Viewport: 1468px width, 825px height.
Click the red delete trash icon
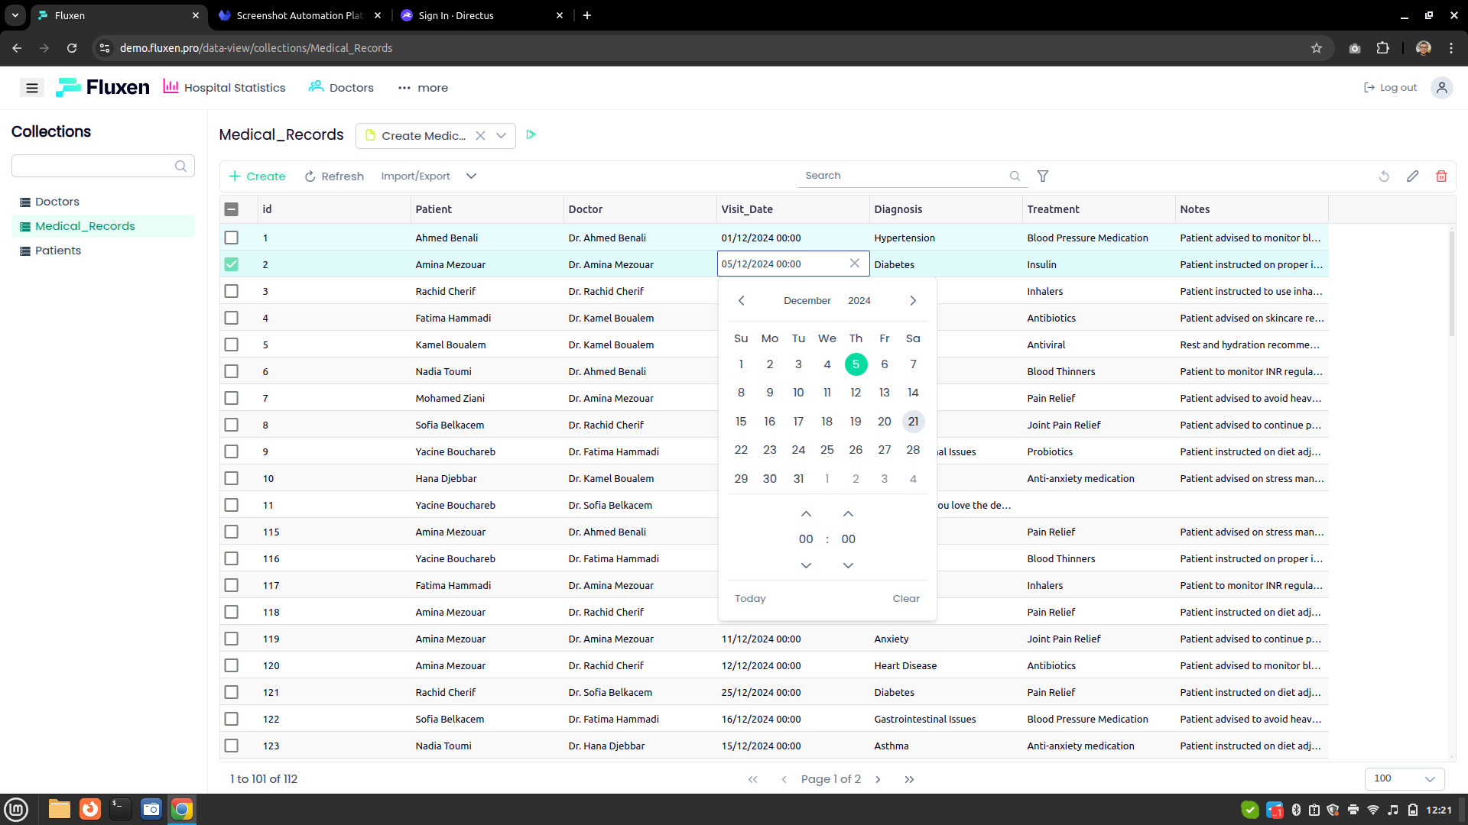[1441, 176]
